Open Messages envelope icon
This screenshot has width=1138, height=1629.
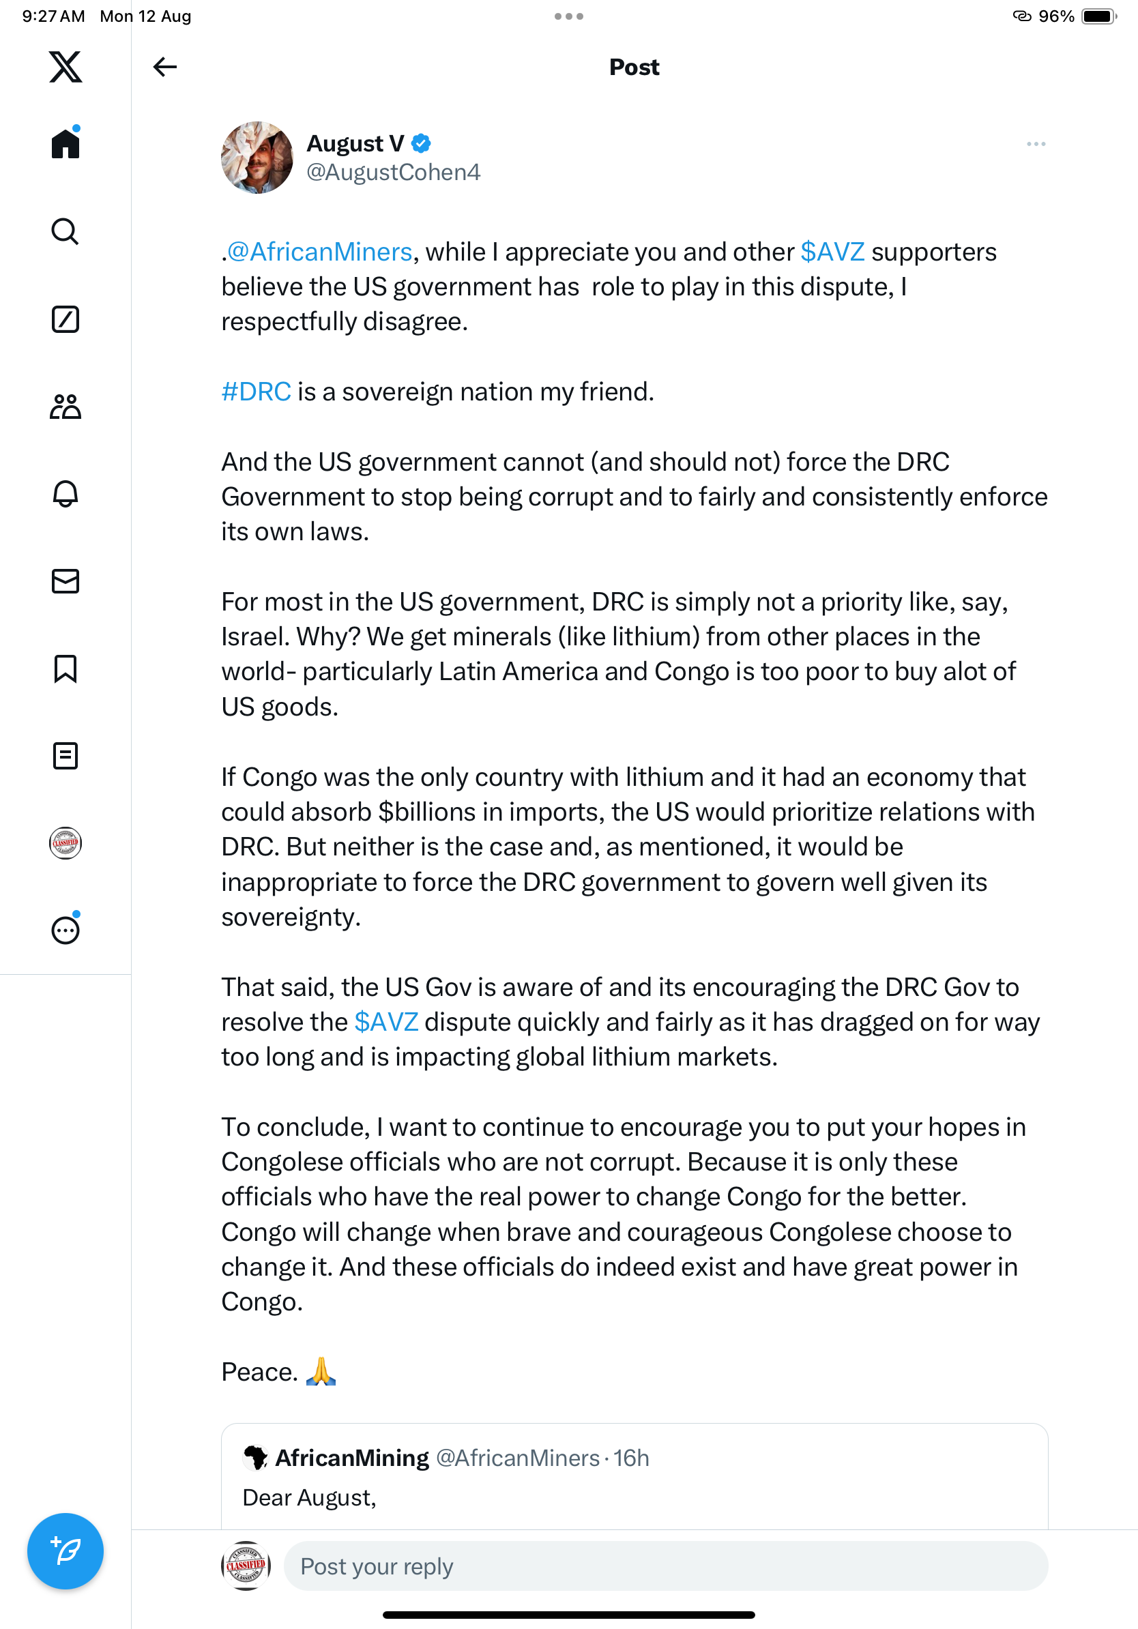pos(65,581)
